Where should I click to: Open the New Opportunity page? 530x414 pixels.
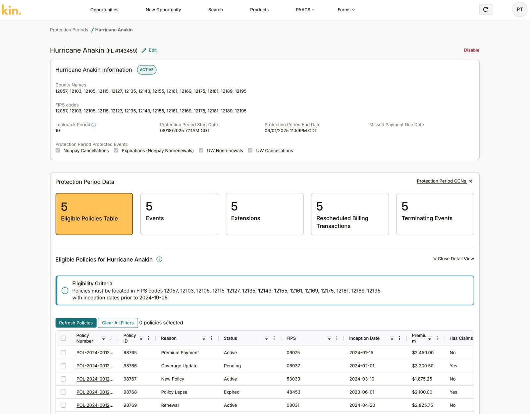[x=163, y=10]
